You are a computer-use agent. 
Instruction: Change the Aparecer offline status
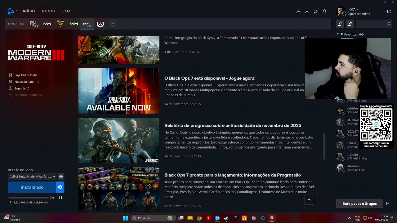coord(359,14)
